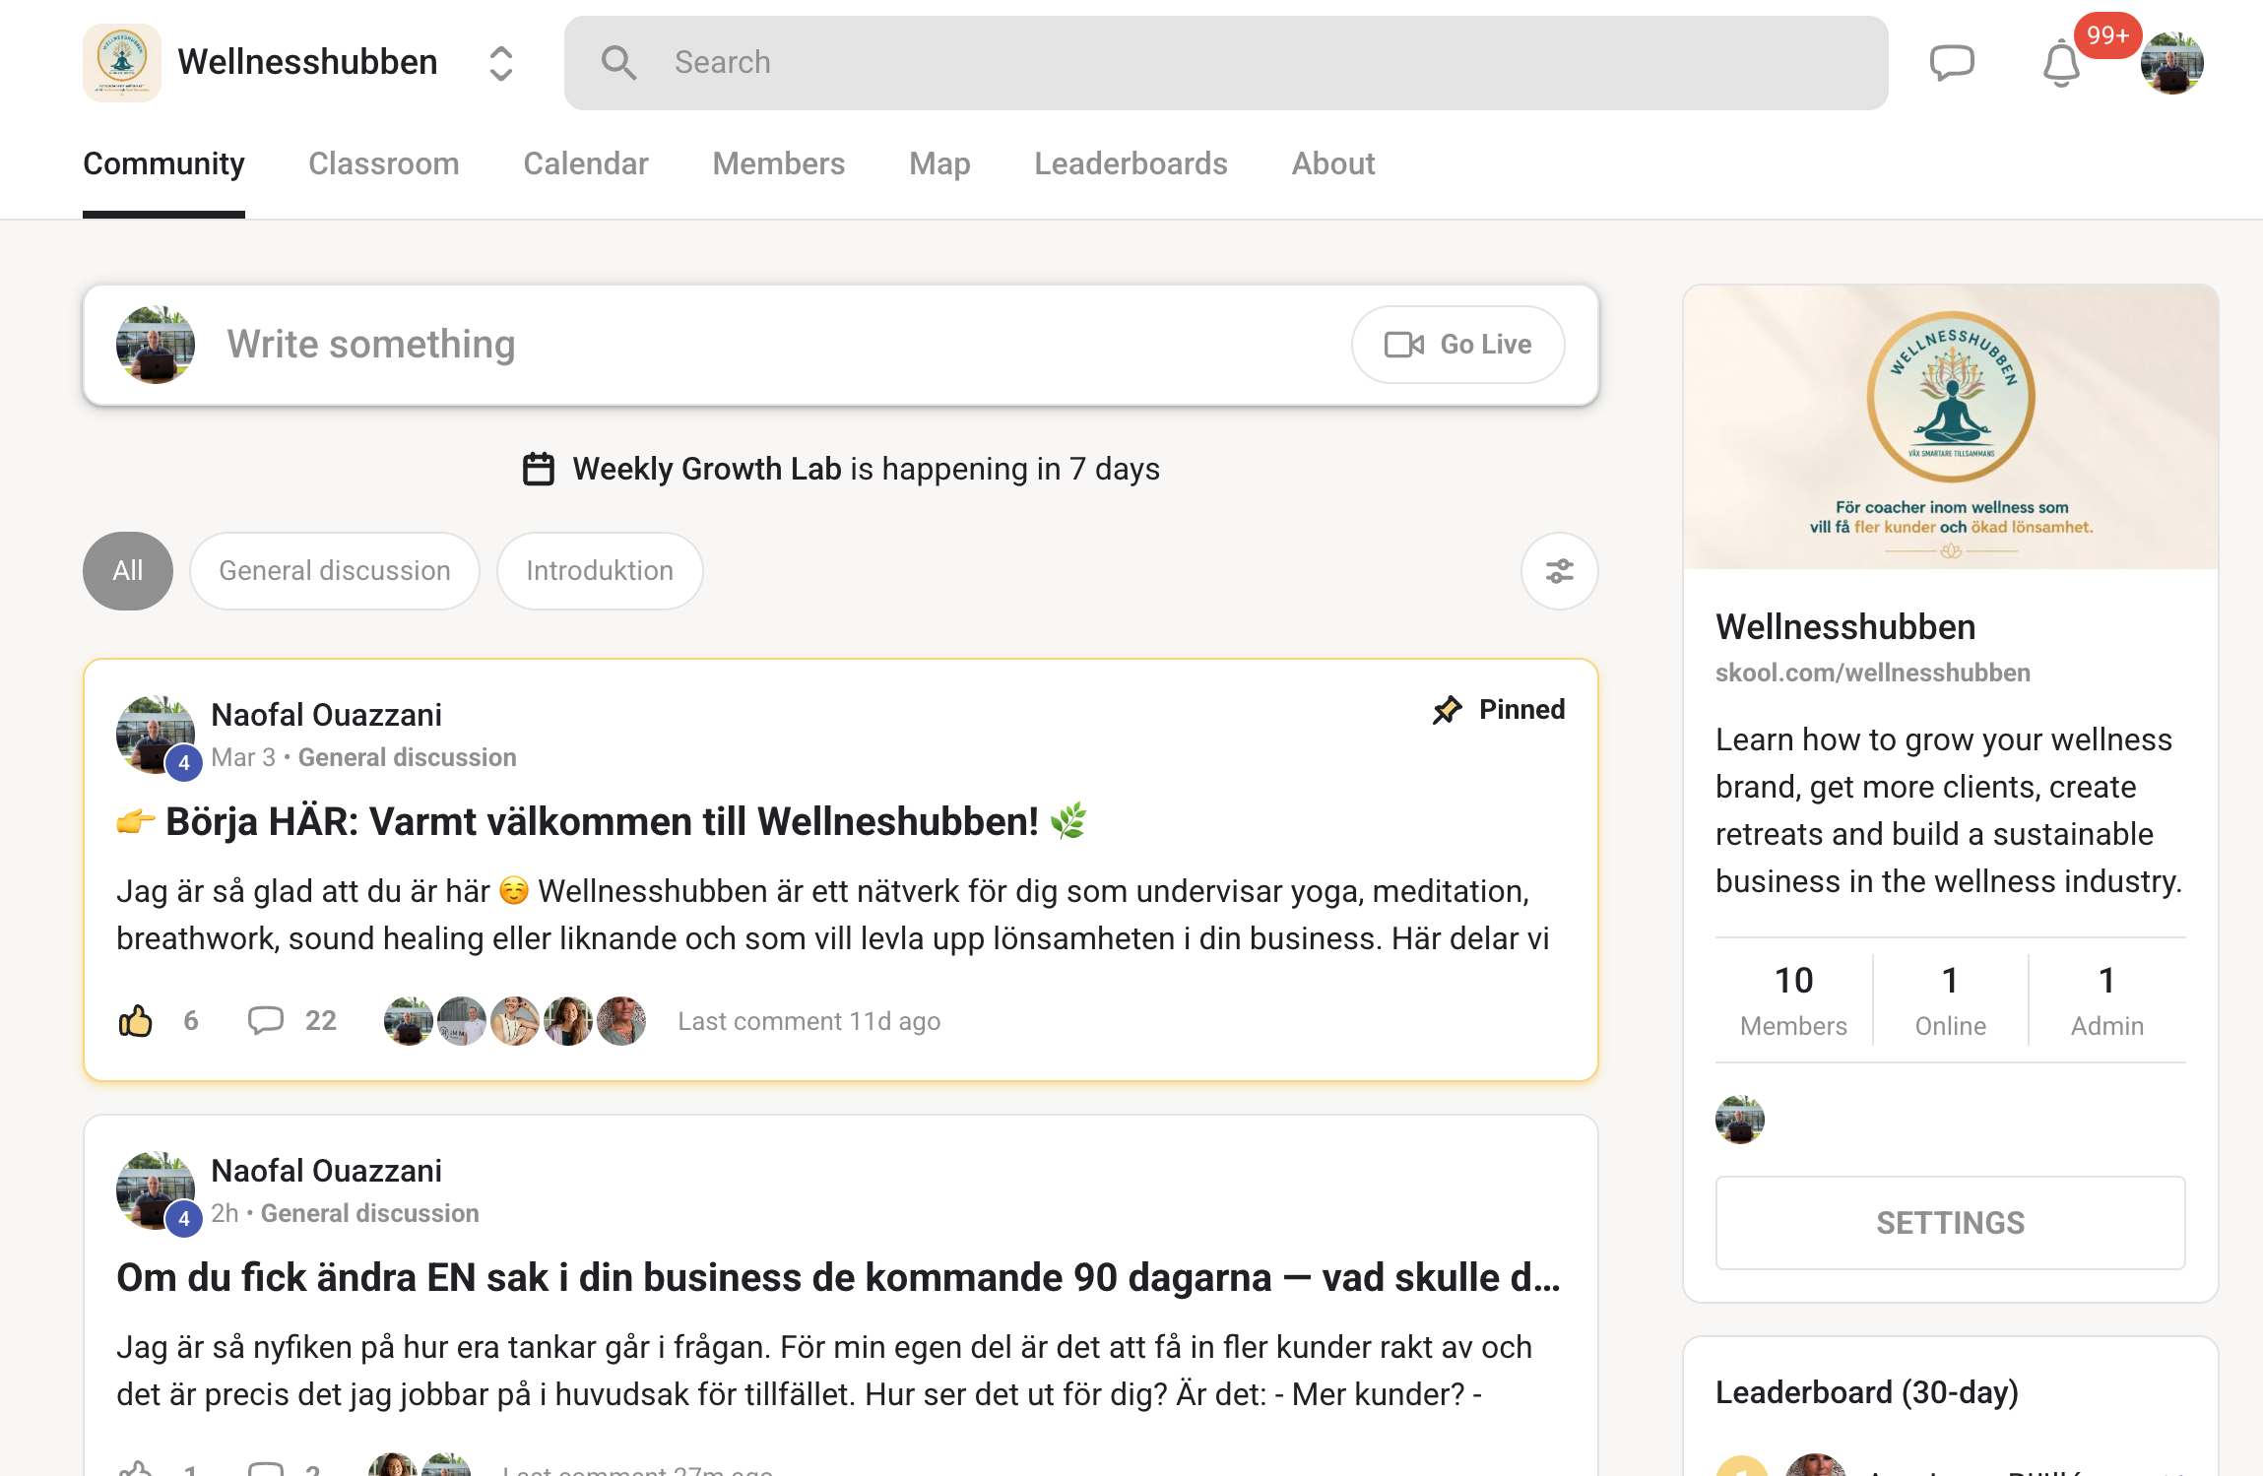Open the notifications bell
Image resolution: width=2263 pixels, height=1476 pixels.
tap(2060, 65)
